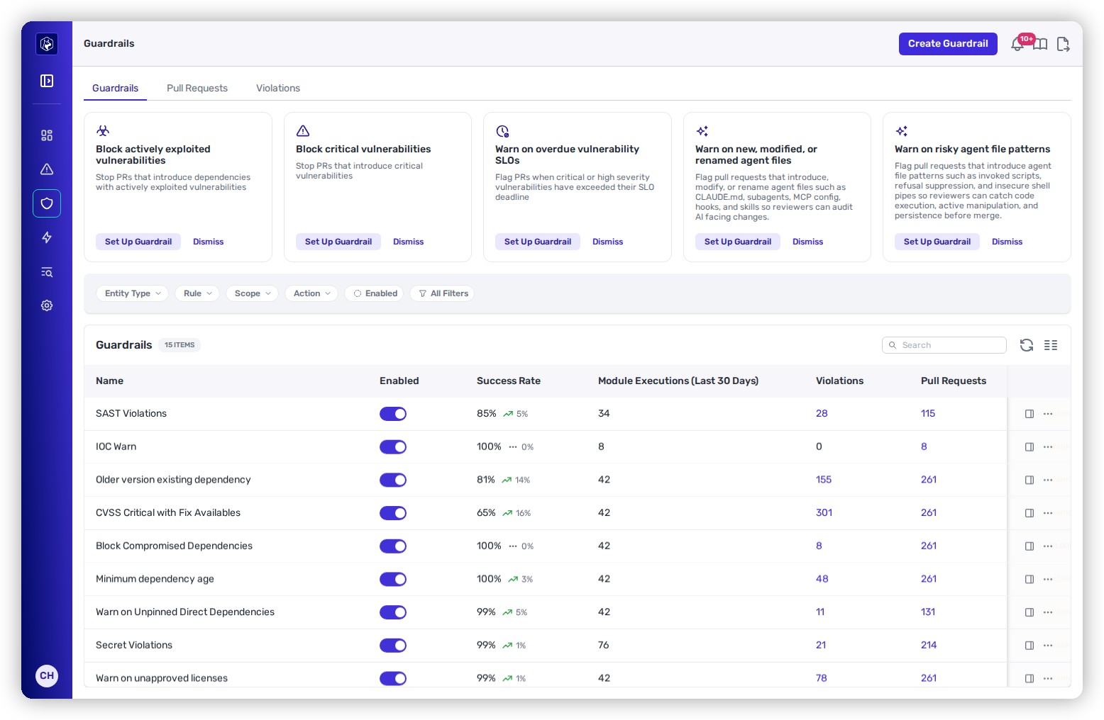Screen dimensions: 1104x720
Task: Open side panel for SAST Violations row
Action: click(1030, 414)
